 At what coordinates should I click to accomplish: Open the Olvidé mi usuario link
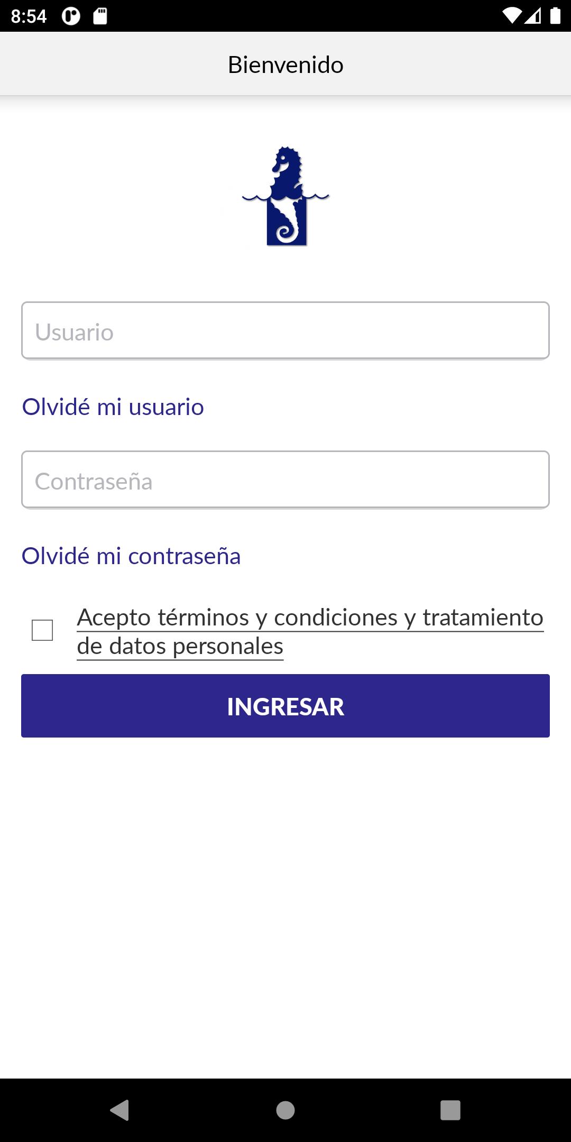[113, 407]
